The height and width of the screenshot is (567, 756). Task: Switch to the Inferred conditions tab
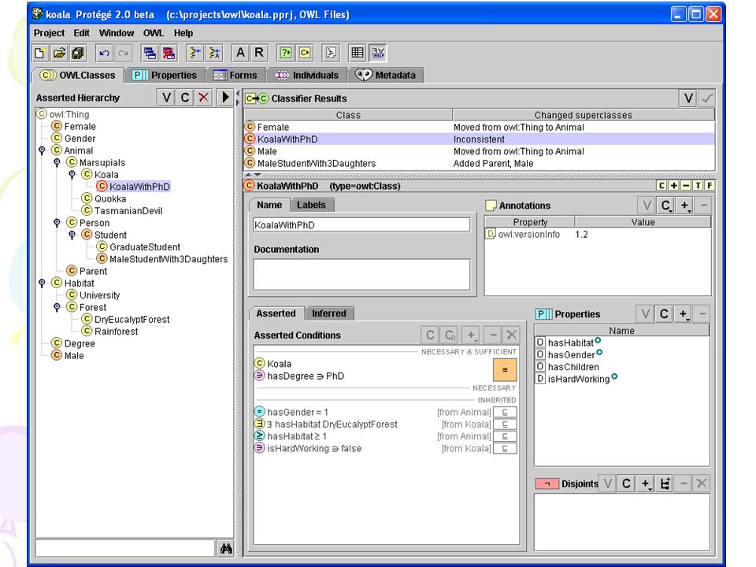click(x=329, y=313)
